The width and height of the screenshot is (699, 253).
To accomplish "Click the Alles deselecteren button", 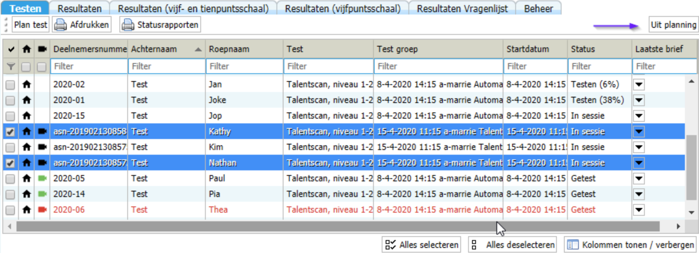I will (x=512, y=245).
